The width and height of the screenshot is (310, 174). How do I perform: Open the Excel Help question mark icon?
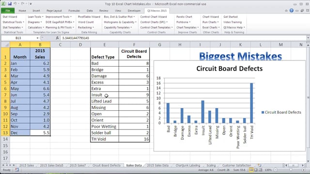[292, 11]
